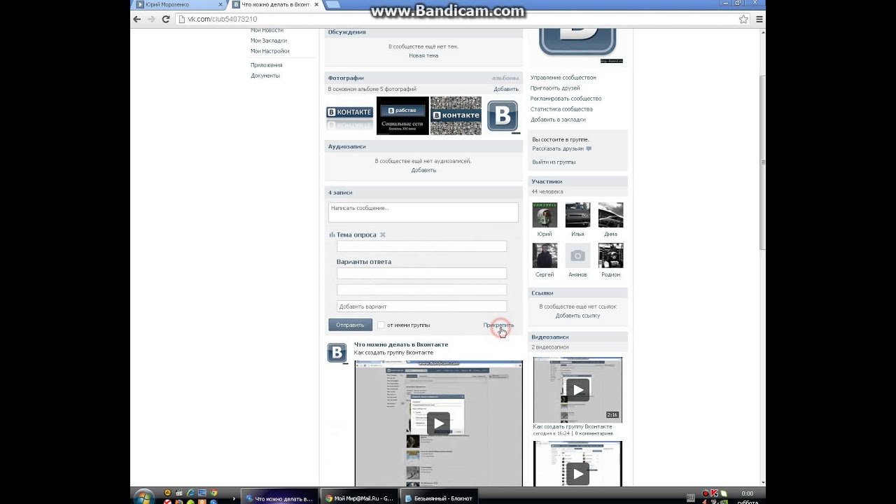
Task: Click the Новая тема link
Action: click(423, 55)
